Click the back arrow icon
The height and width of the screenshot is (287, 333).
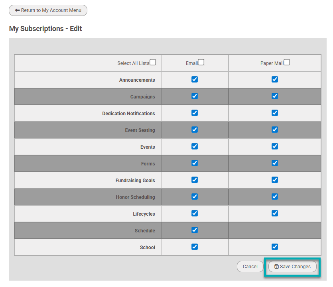[17, 10]
